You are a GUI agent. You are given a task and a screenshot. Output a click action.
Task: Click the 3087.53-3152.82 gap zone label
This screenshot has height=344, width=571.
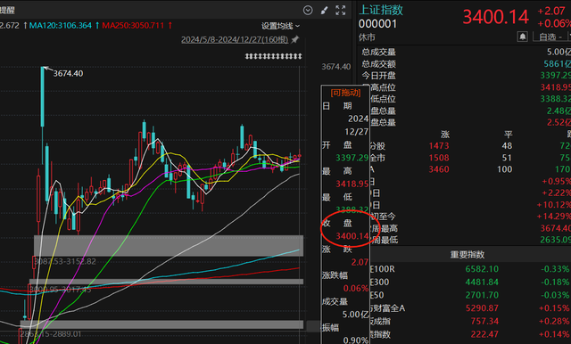[x=65, y=261]
